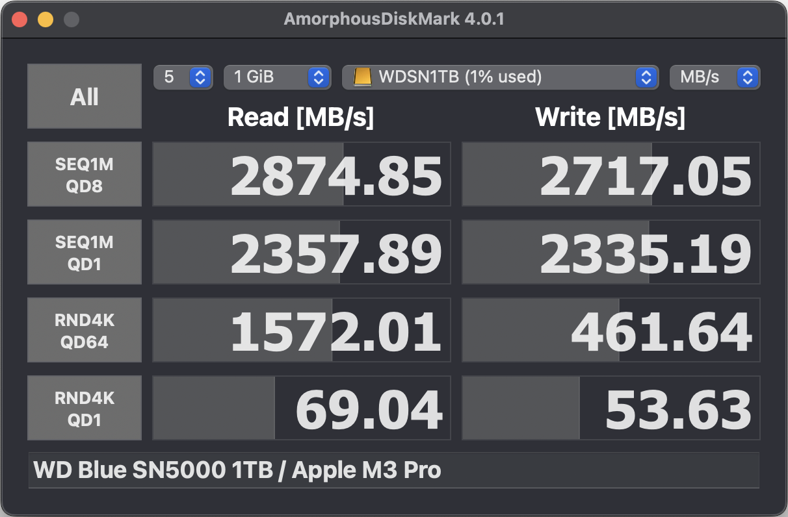This screenshot has width=788, height=517.
Task: Click the RND4K QD64 write result 461.64
Action: [x=611, y=330]
